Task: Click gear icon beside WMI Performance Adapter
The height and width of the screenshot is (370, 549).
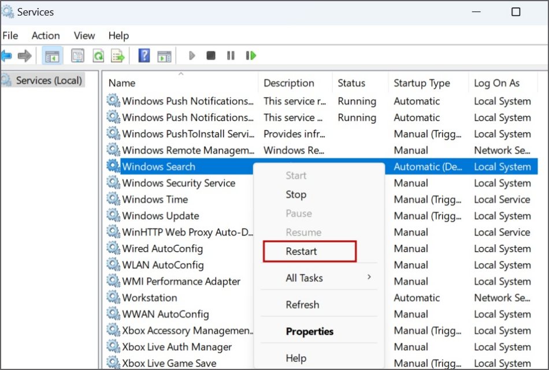Action: click(113, 281)
